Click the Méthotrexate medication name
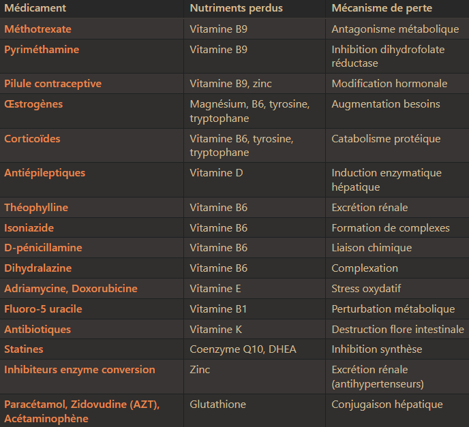 pos(37,29)
